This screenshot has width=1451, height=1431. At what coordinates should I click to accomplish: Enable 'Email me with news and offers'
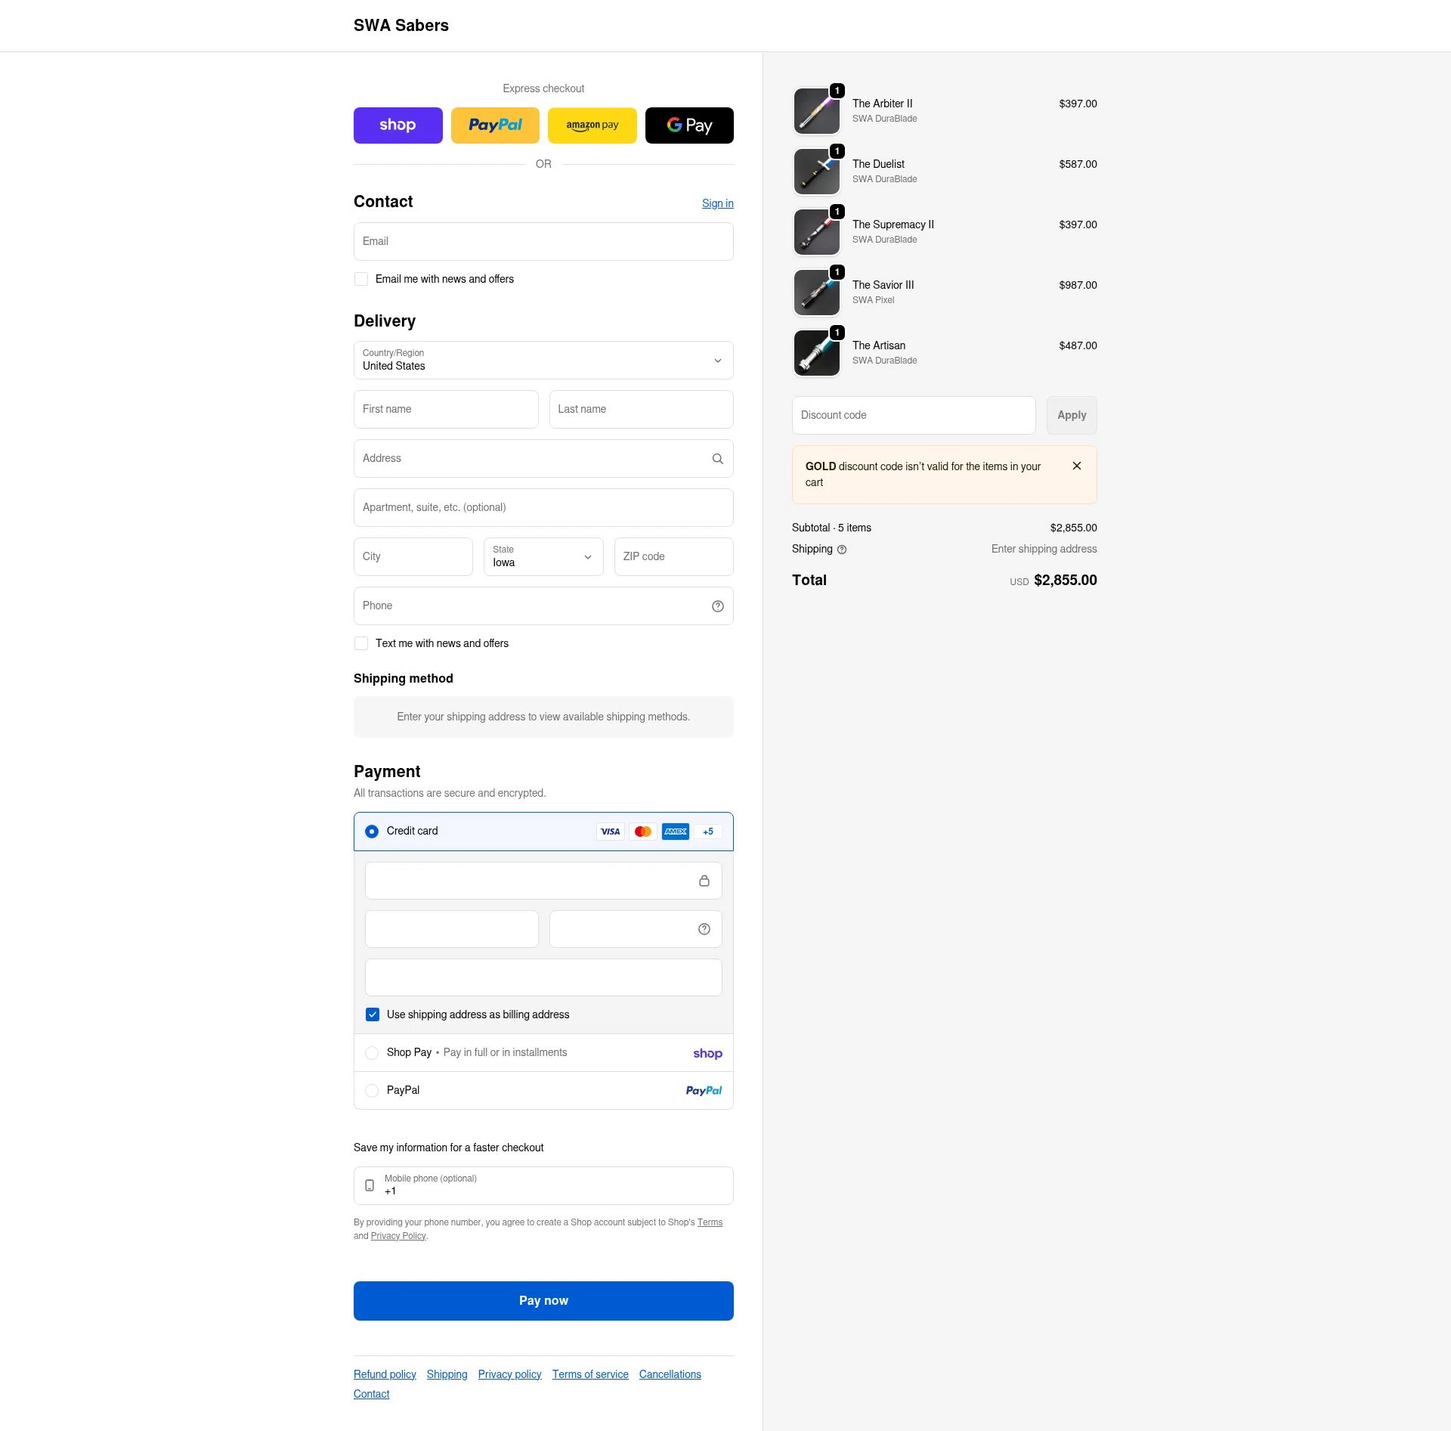tap(361, 279)
